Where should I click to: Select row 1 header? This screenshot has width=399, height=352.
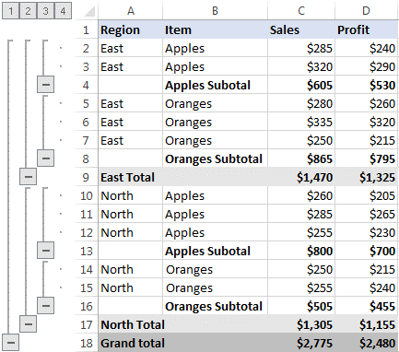click(x=86, y=29)
